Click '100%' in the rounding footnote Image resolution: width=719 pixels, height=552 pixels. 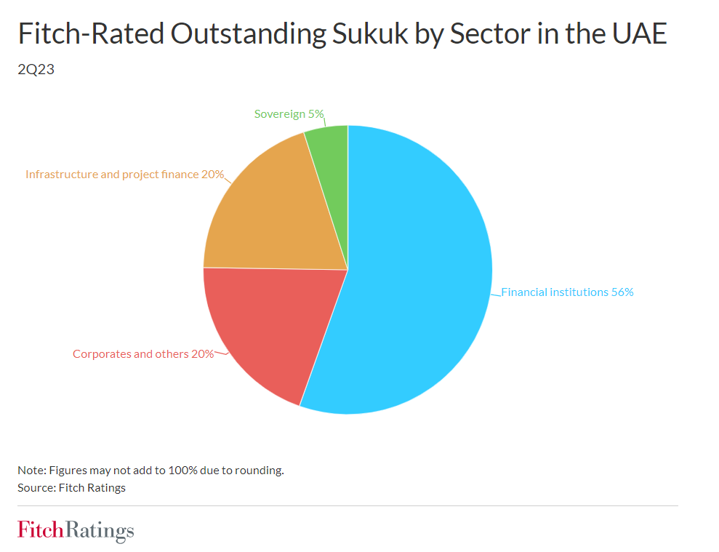(186, 470)
